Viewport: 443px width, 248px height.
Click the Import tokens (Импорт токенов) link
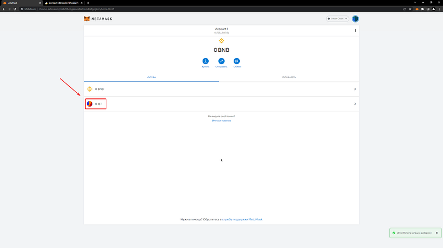[x=221, y=120]
